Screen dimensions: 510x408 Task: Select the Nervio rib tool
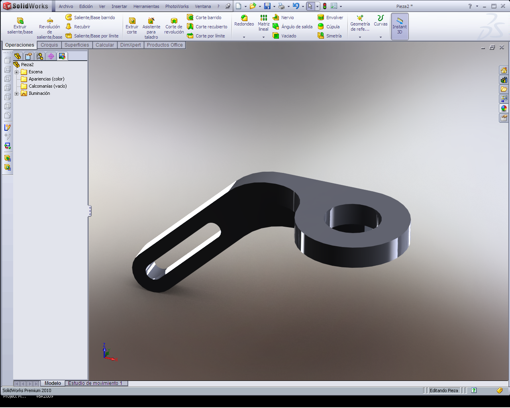pos(283,18)
